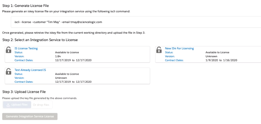
Task: Click the 1/9/2020 to 1/16/2020 contract dates
Action: (x=221, y=60)
